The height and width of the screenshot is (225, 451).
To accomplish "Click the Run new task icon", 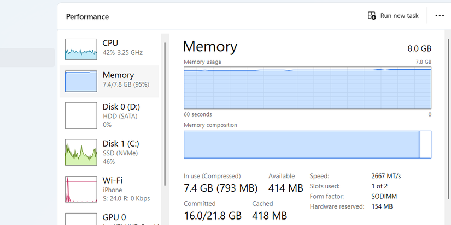I will pyautogui.click(x=372, y=16).
